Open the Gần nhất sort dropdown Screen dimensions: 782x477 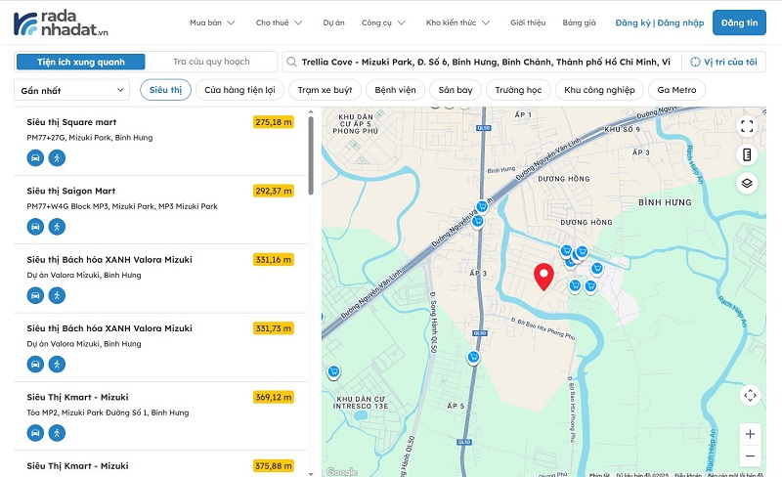tap(72, 90)
